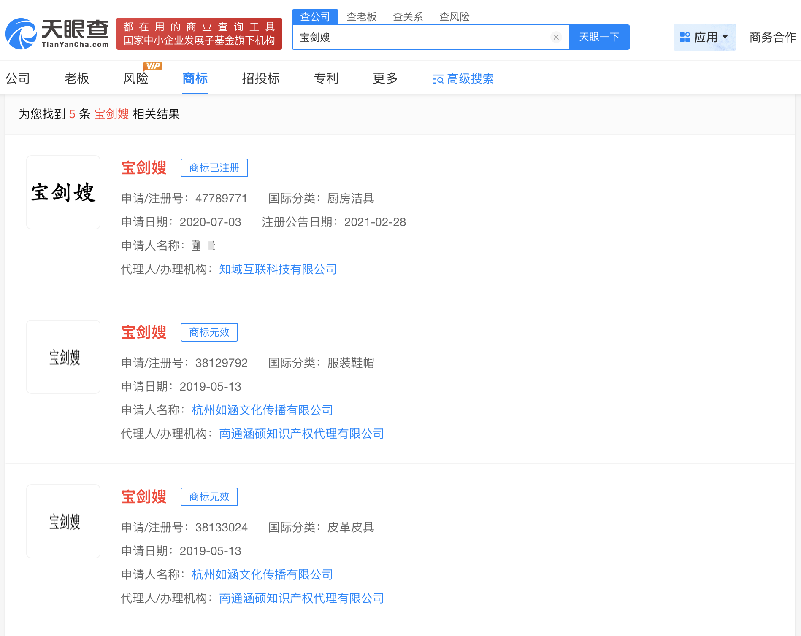Select registration number 38129792 text
Viewport: 801px width, 636px height.
click(221, 363)
